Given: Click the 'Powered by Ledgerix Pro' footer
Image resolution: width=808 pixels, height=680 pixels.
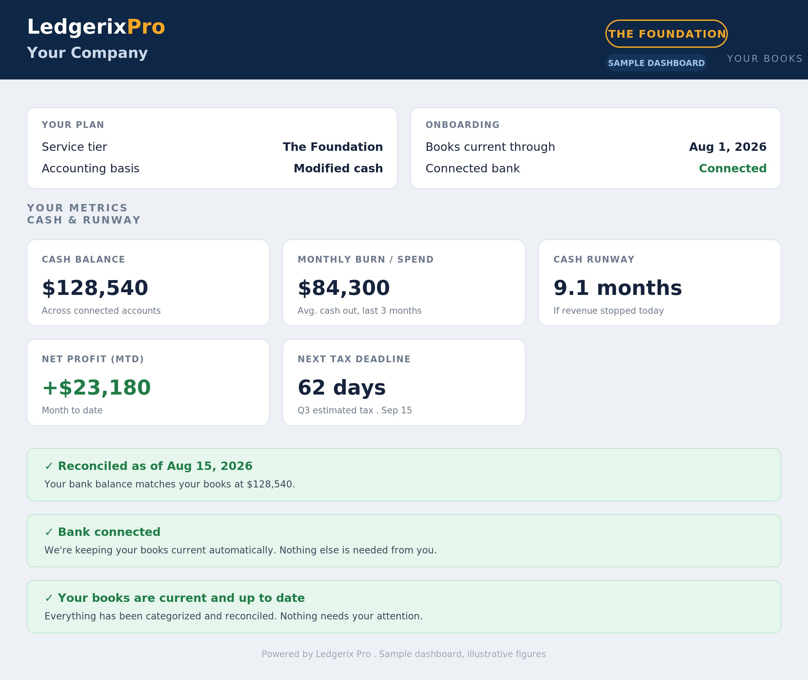Looking at the screenshot, I should 404,654.
